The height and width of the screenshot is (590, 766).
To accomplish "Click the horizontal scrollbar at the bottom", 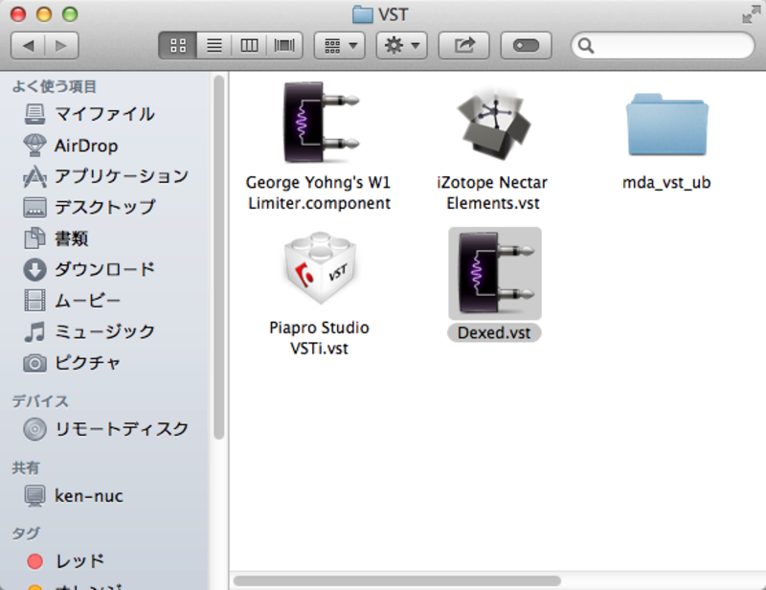I will pyautogui.click(x=397, y=580).
